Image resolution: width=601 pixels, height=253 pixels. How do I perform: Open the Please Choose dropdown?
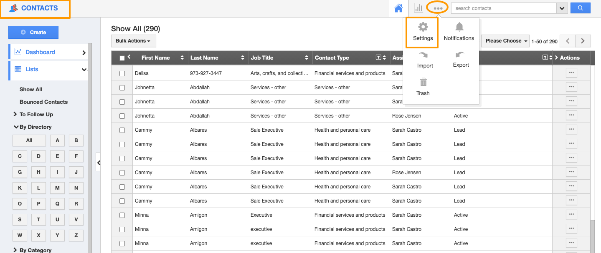click(505, 41)
